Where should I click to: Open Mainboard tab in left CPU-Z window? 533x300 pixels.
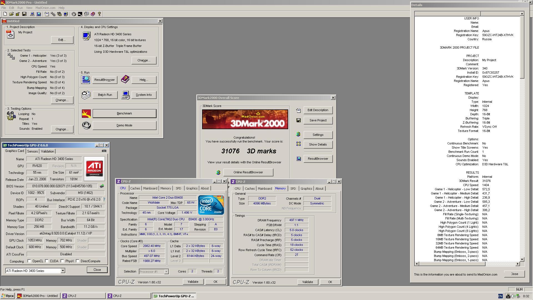click(x=150, y=188)
